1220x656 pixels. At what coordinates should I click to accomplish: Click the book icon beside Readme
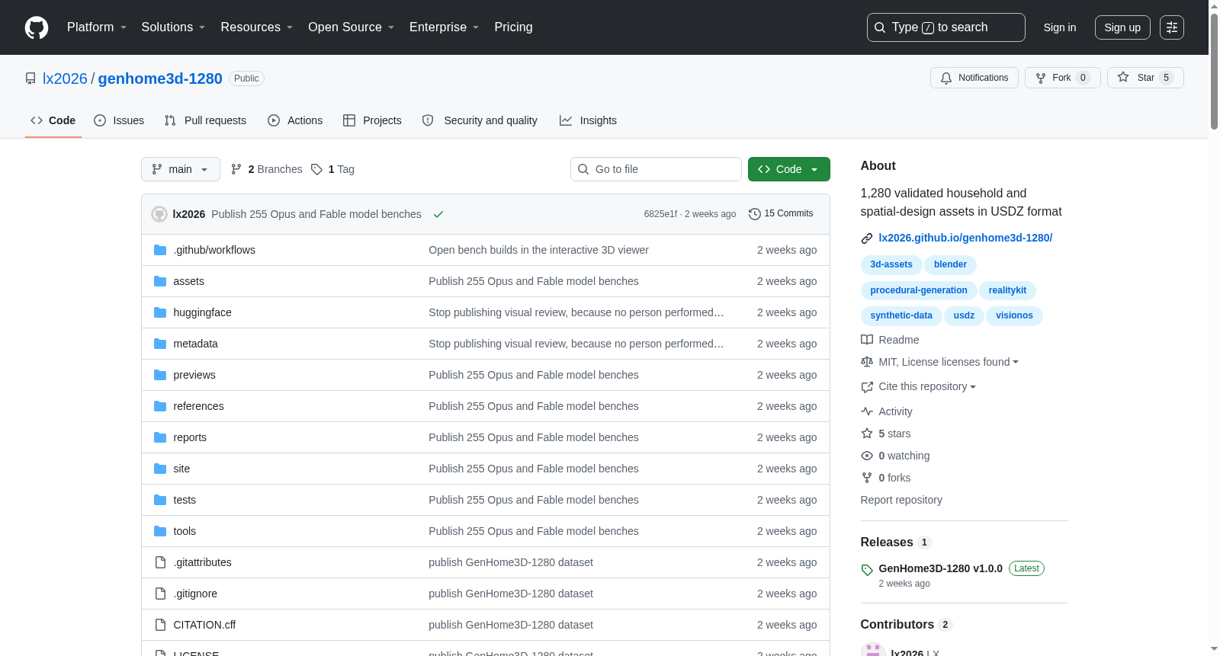coord(867,340)
